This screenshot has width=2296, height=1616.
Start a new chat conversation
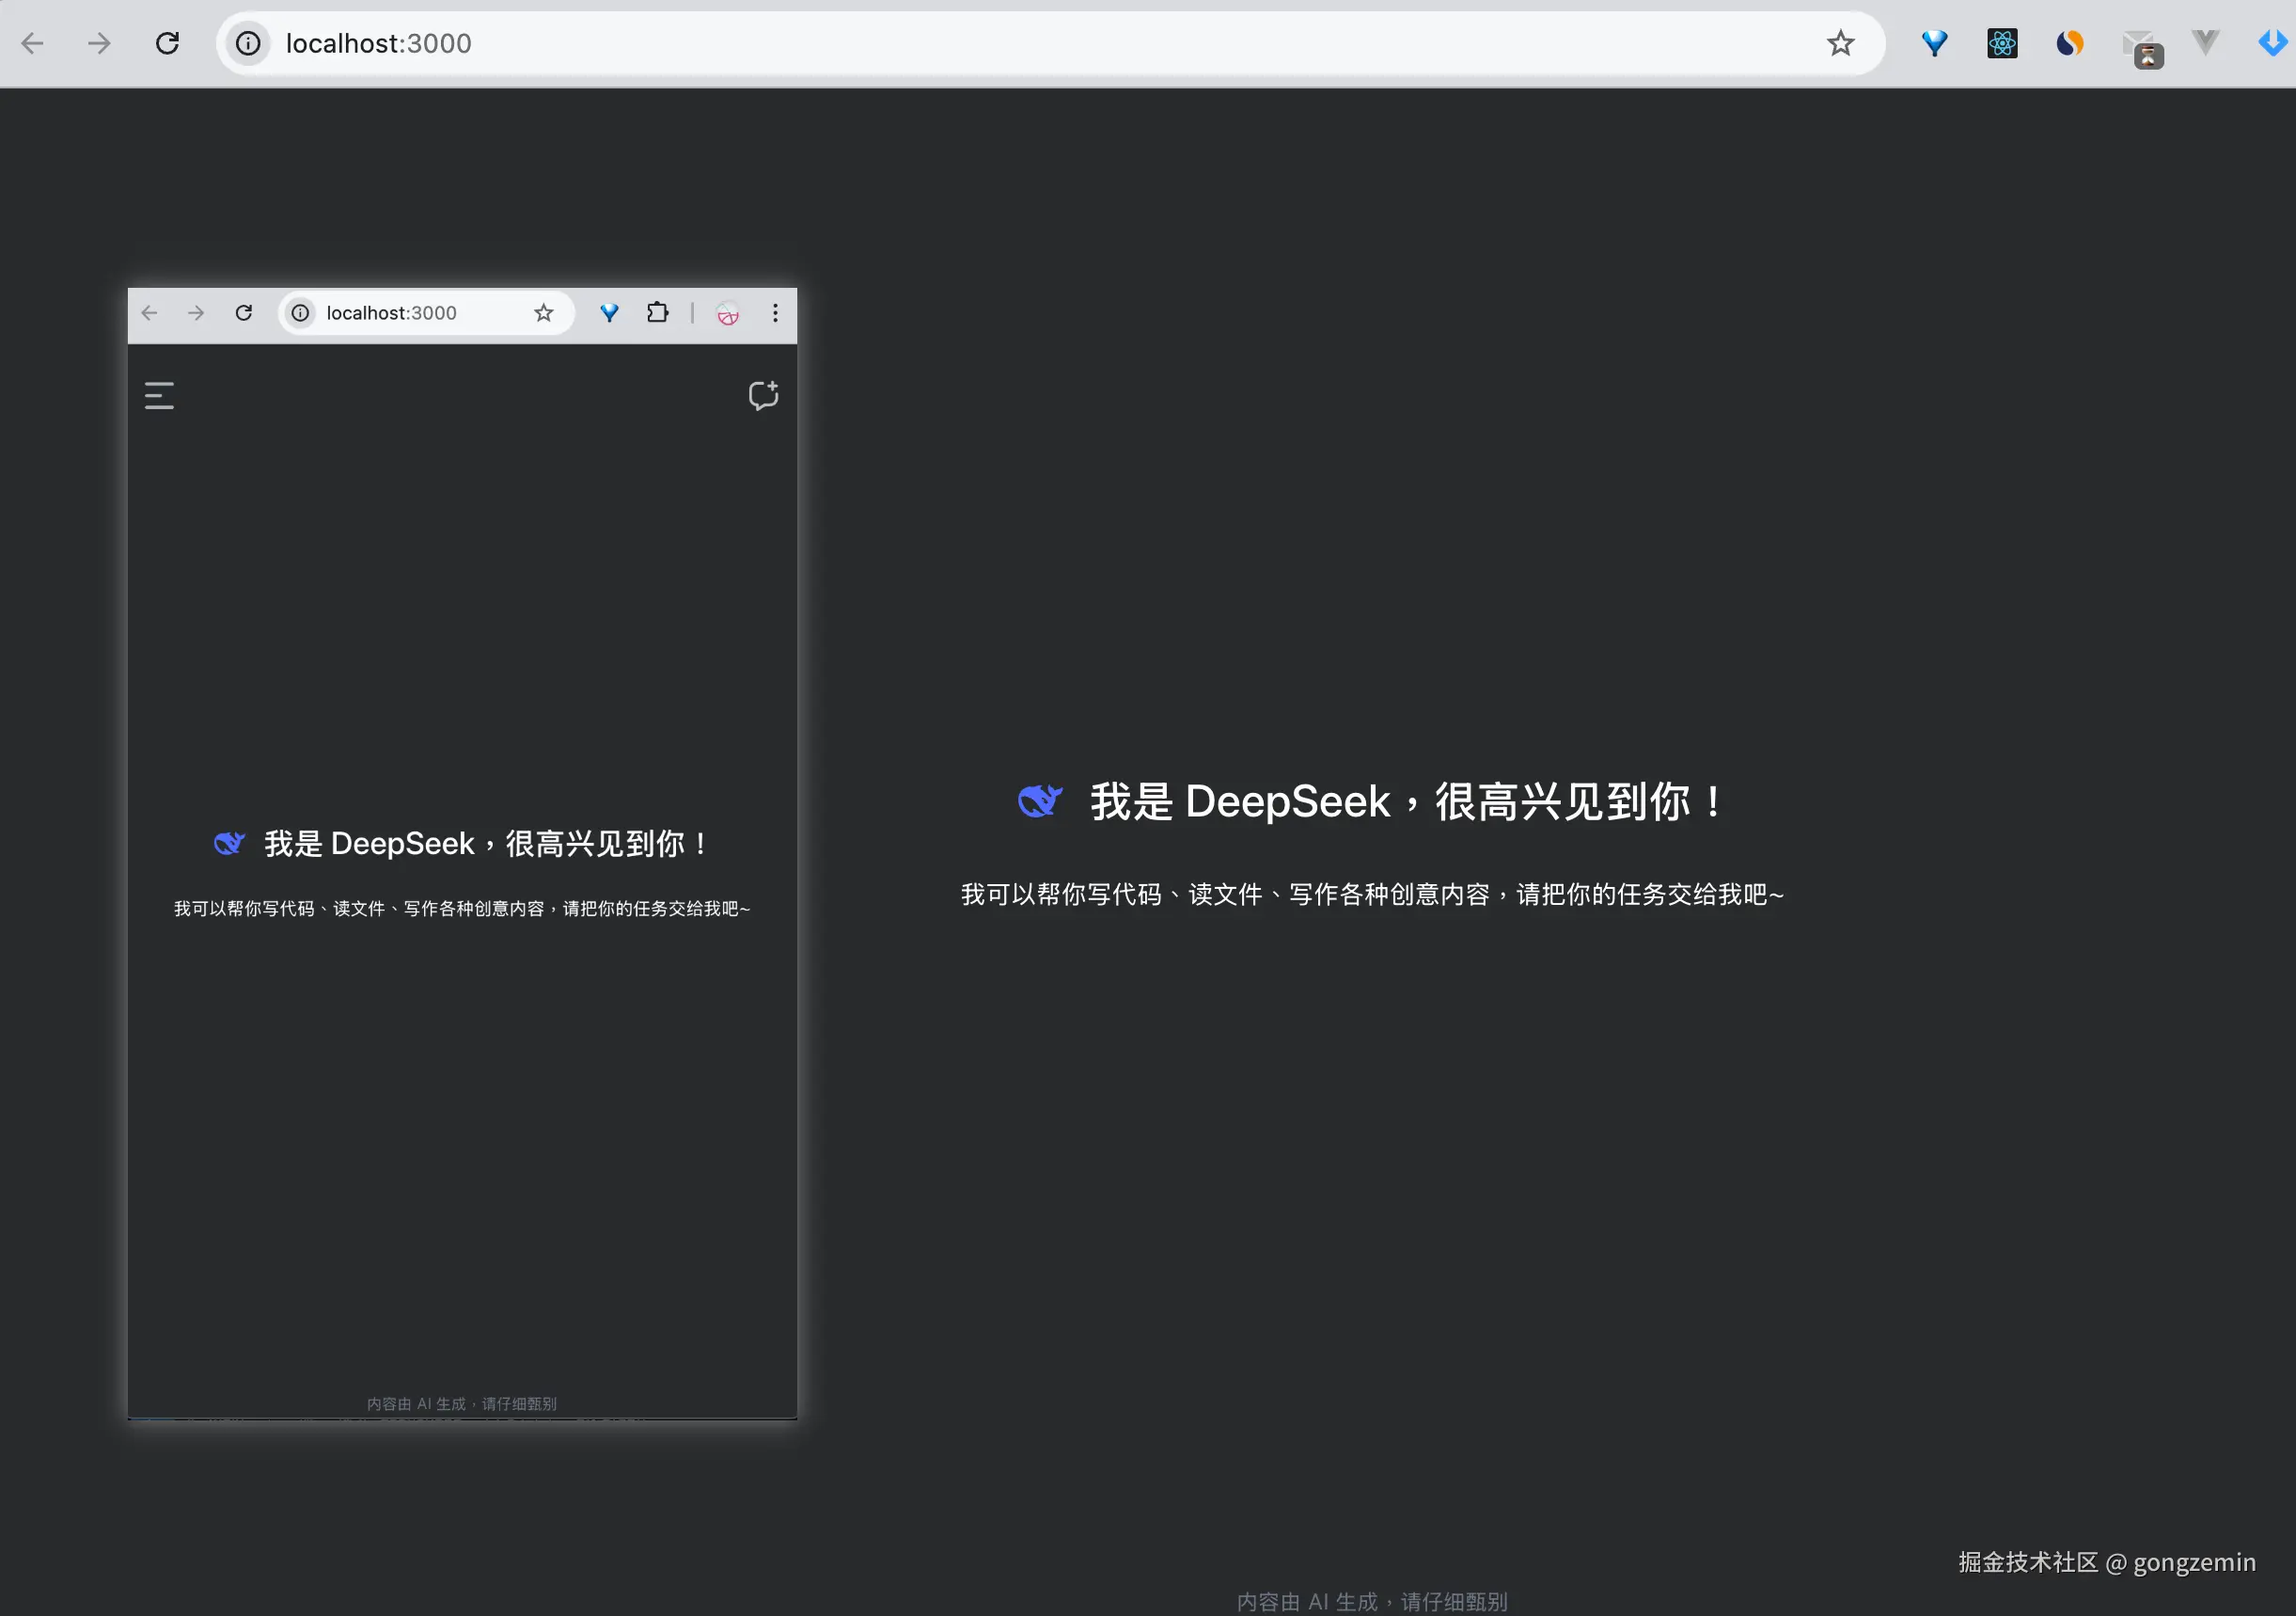click(763, 395)
